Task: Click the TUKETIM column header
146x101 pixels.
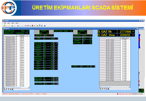Action: 22,36
